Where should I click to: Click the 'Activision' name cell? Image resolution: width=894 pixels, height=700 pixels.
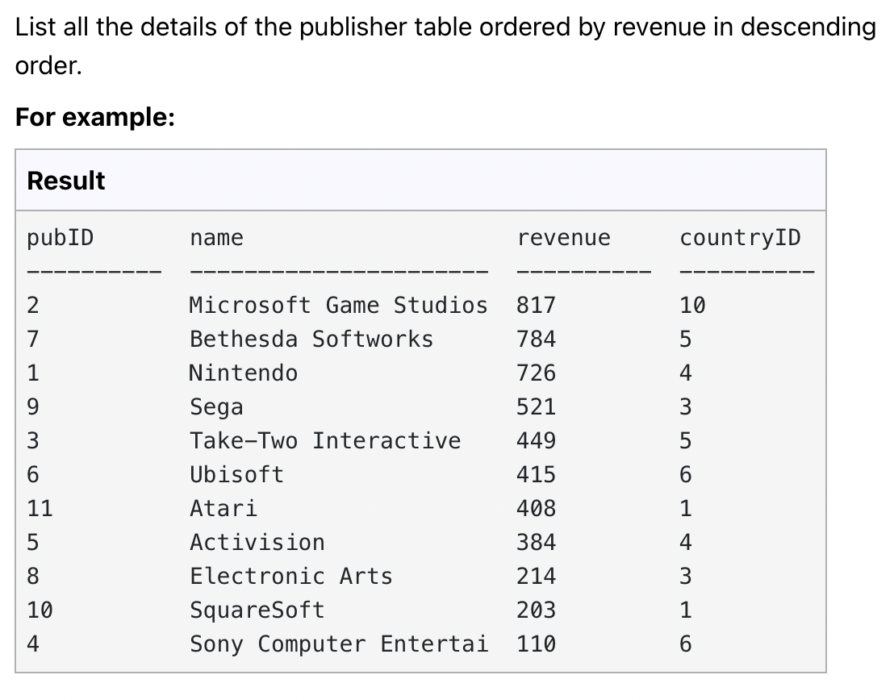tap(257, 542)
